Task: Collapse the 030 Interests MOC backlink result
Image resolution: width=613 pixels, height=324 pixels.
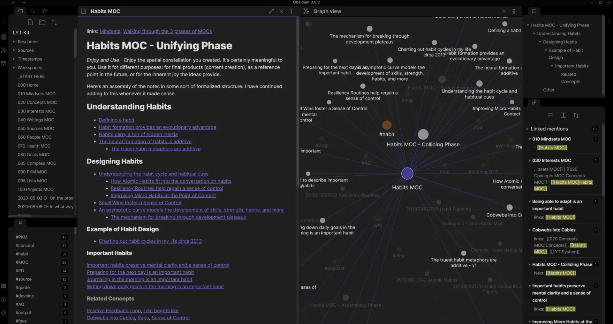Action: point(529,160)
